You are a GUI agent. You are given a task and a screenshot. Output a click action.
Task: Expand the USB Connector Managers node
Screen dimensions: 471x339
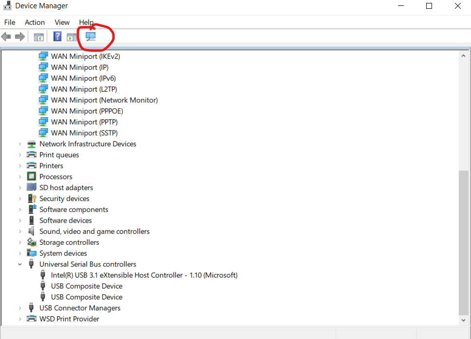(x=20, y=308)
